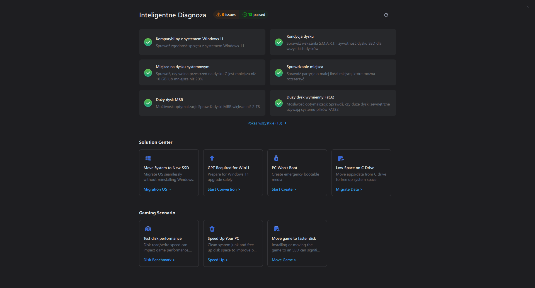Click 'Installing or moving the game' description
535x288 pixels.
click(x=296, y=248)
